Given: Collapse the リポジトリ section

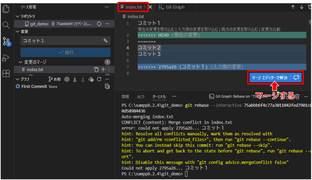Looking at the screenshot, I should point(18,16).
